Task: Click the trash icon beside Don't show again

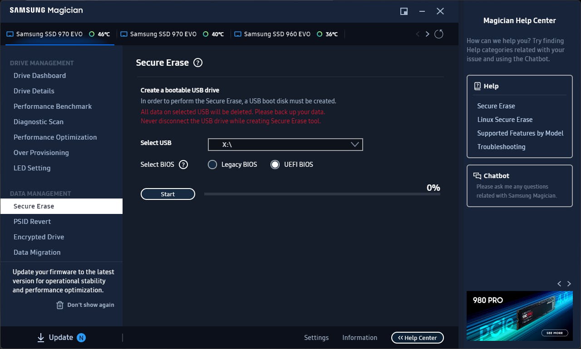Action: pos(60,305)
